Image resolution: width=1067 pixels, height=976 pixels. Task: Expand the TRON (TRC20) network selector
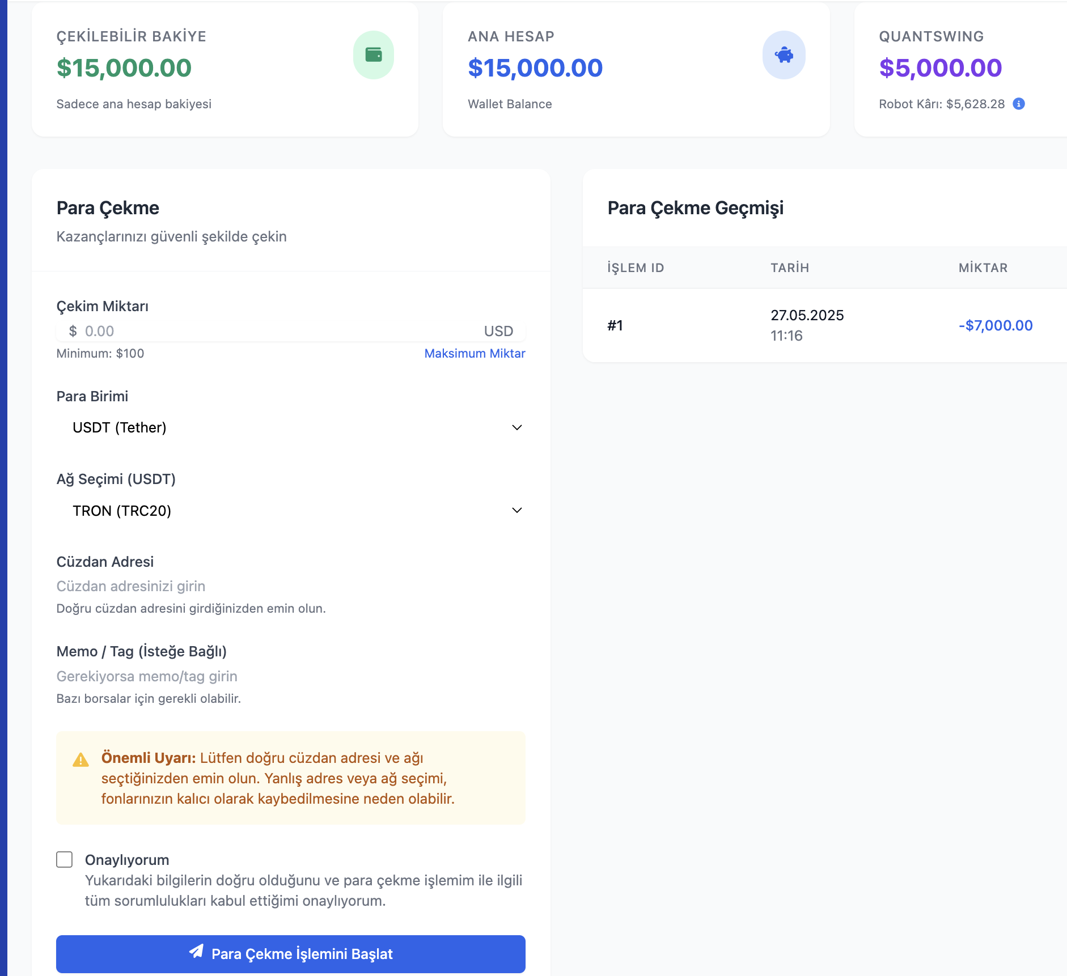point(291,510)
